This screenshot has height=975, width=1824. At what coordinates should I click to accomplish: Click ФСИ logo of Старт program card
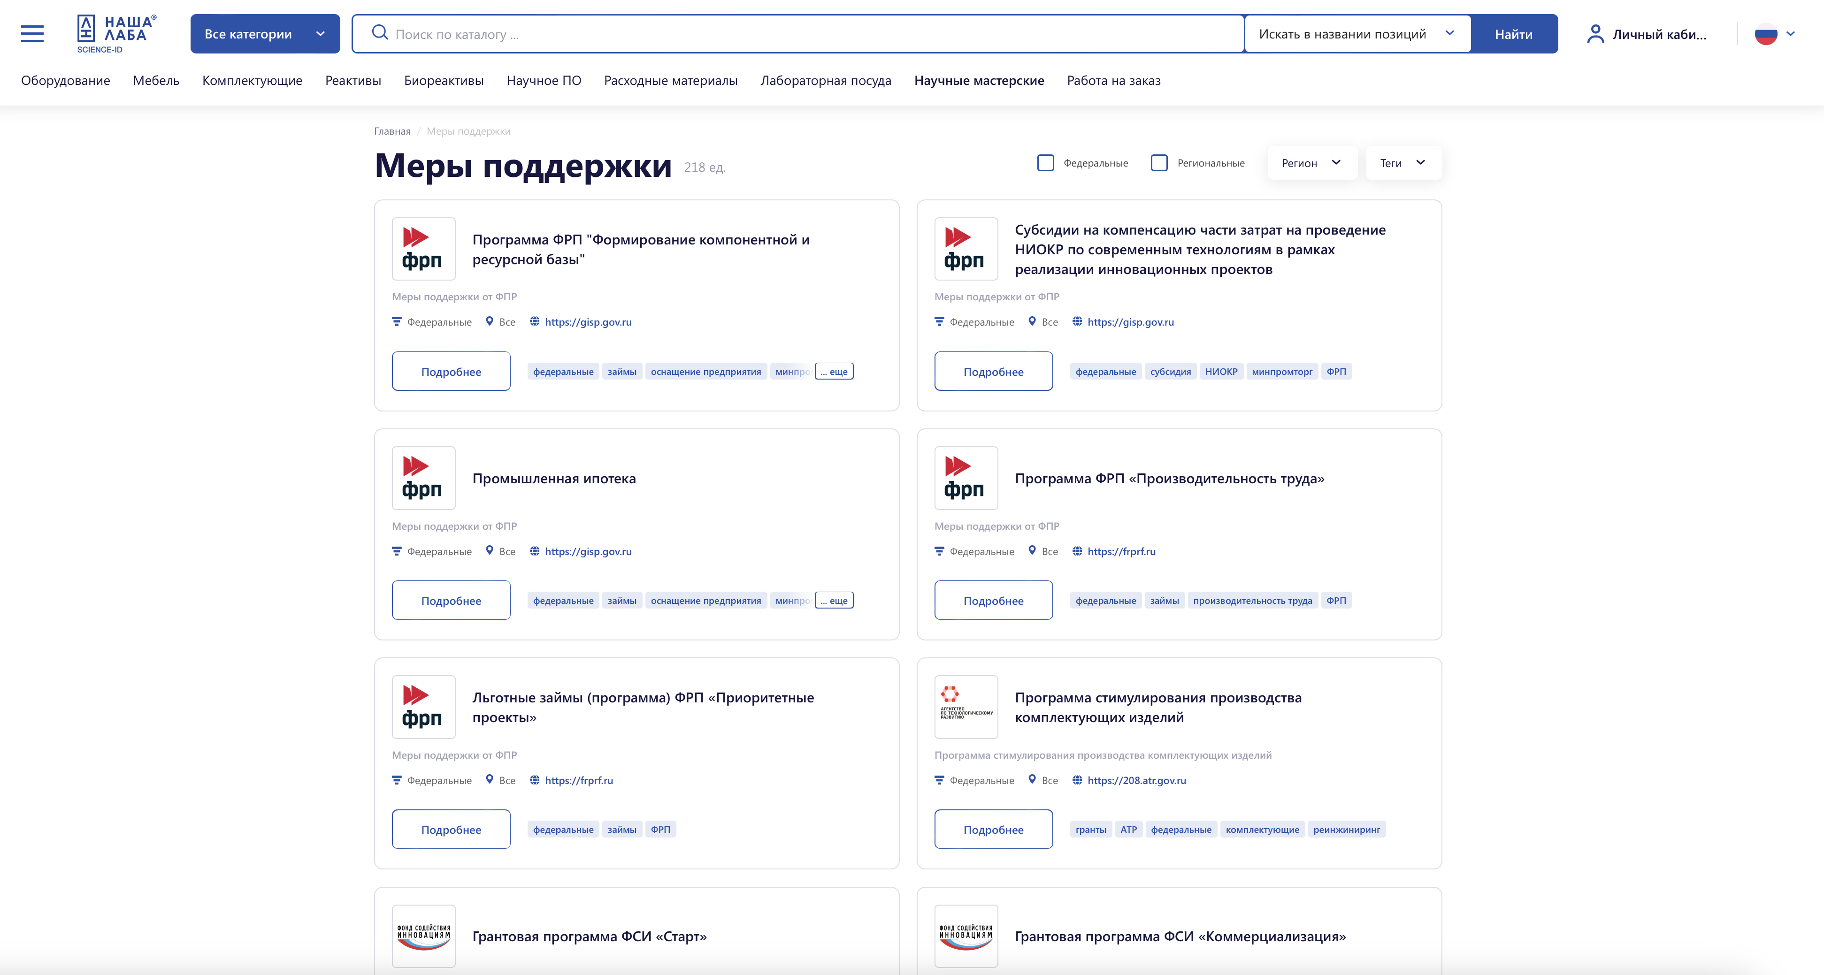click(x=423, y=936)
